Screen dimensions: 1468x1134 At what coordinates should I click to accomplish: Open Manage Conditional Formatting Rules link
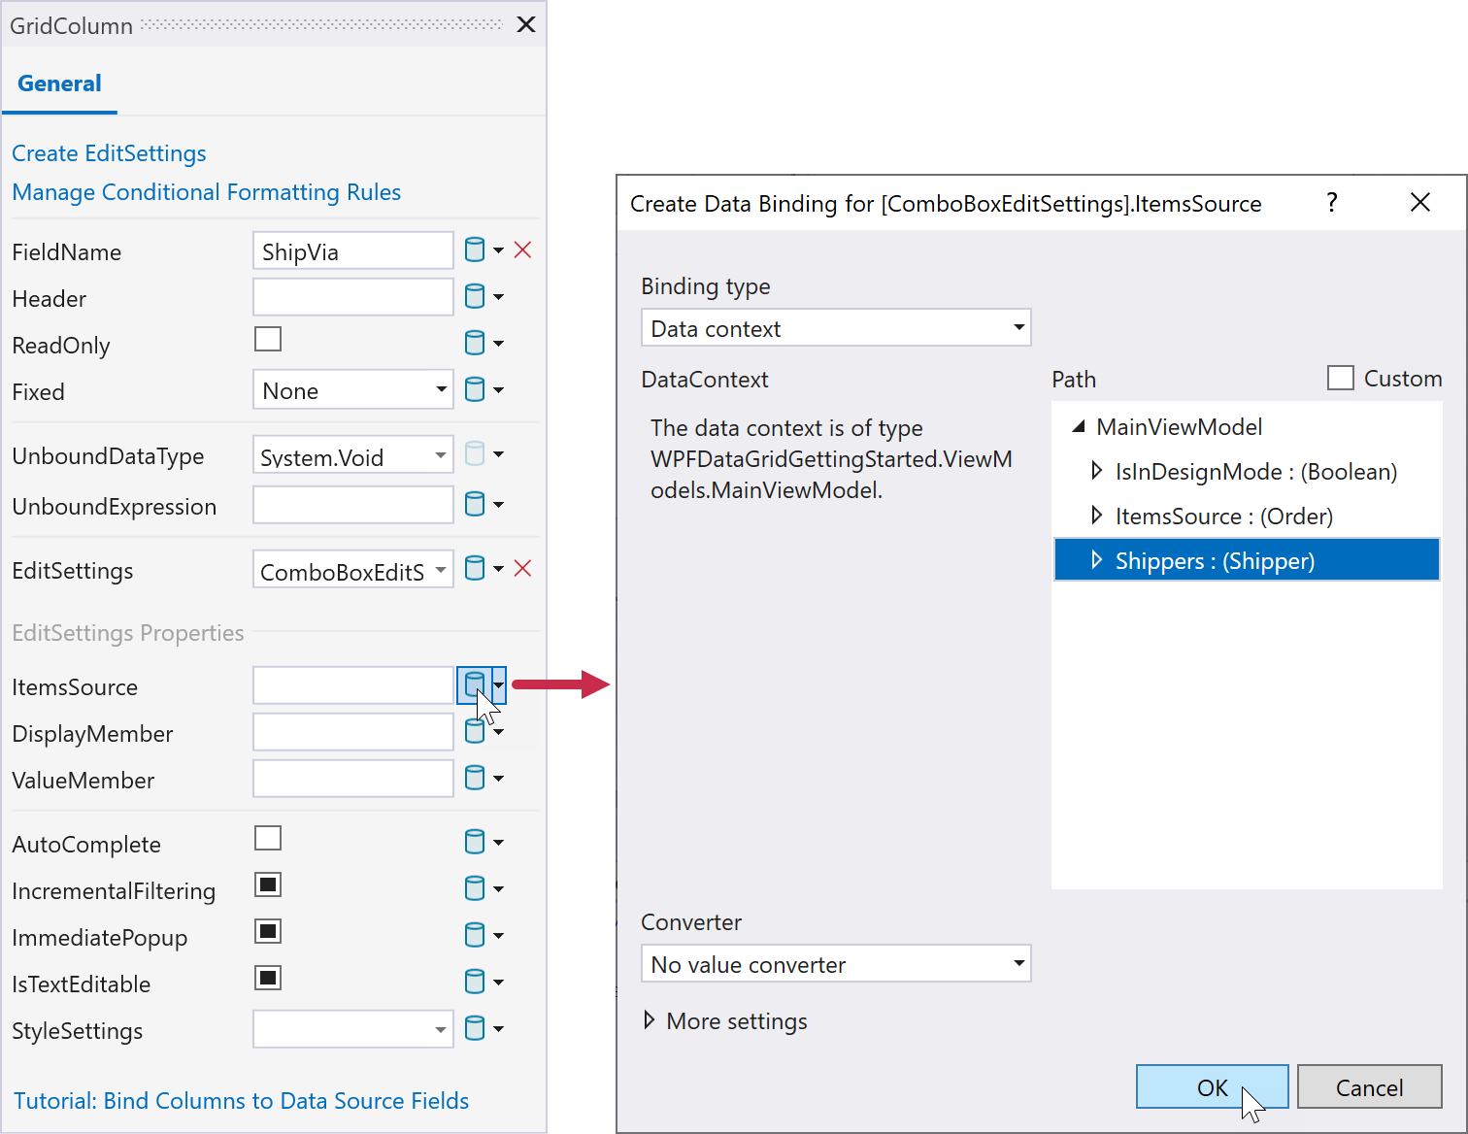206,192
